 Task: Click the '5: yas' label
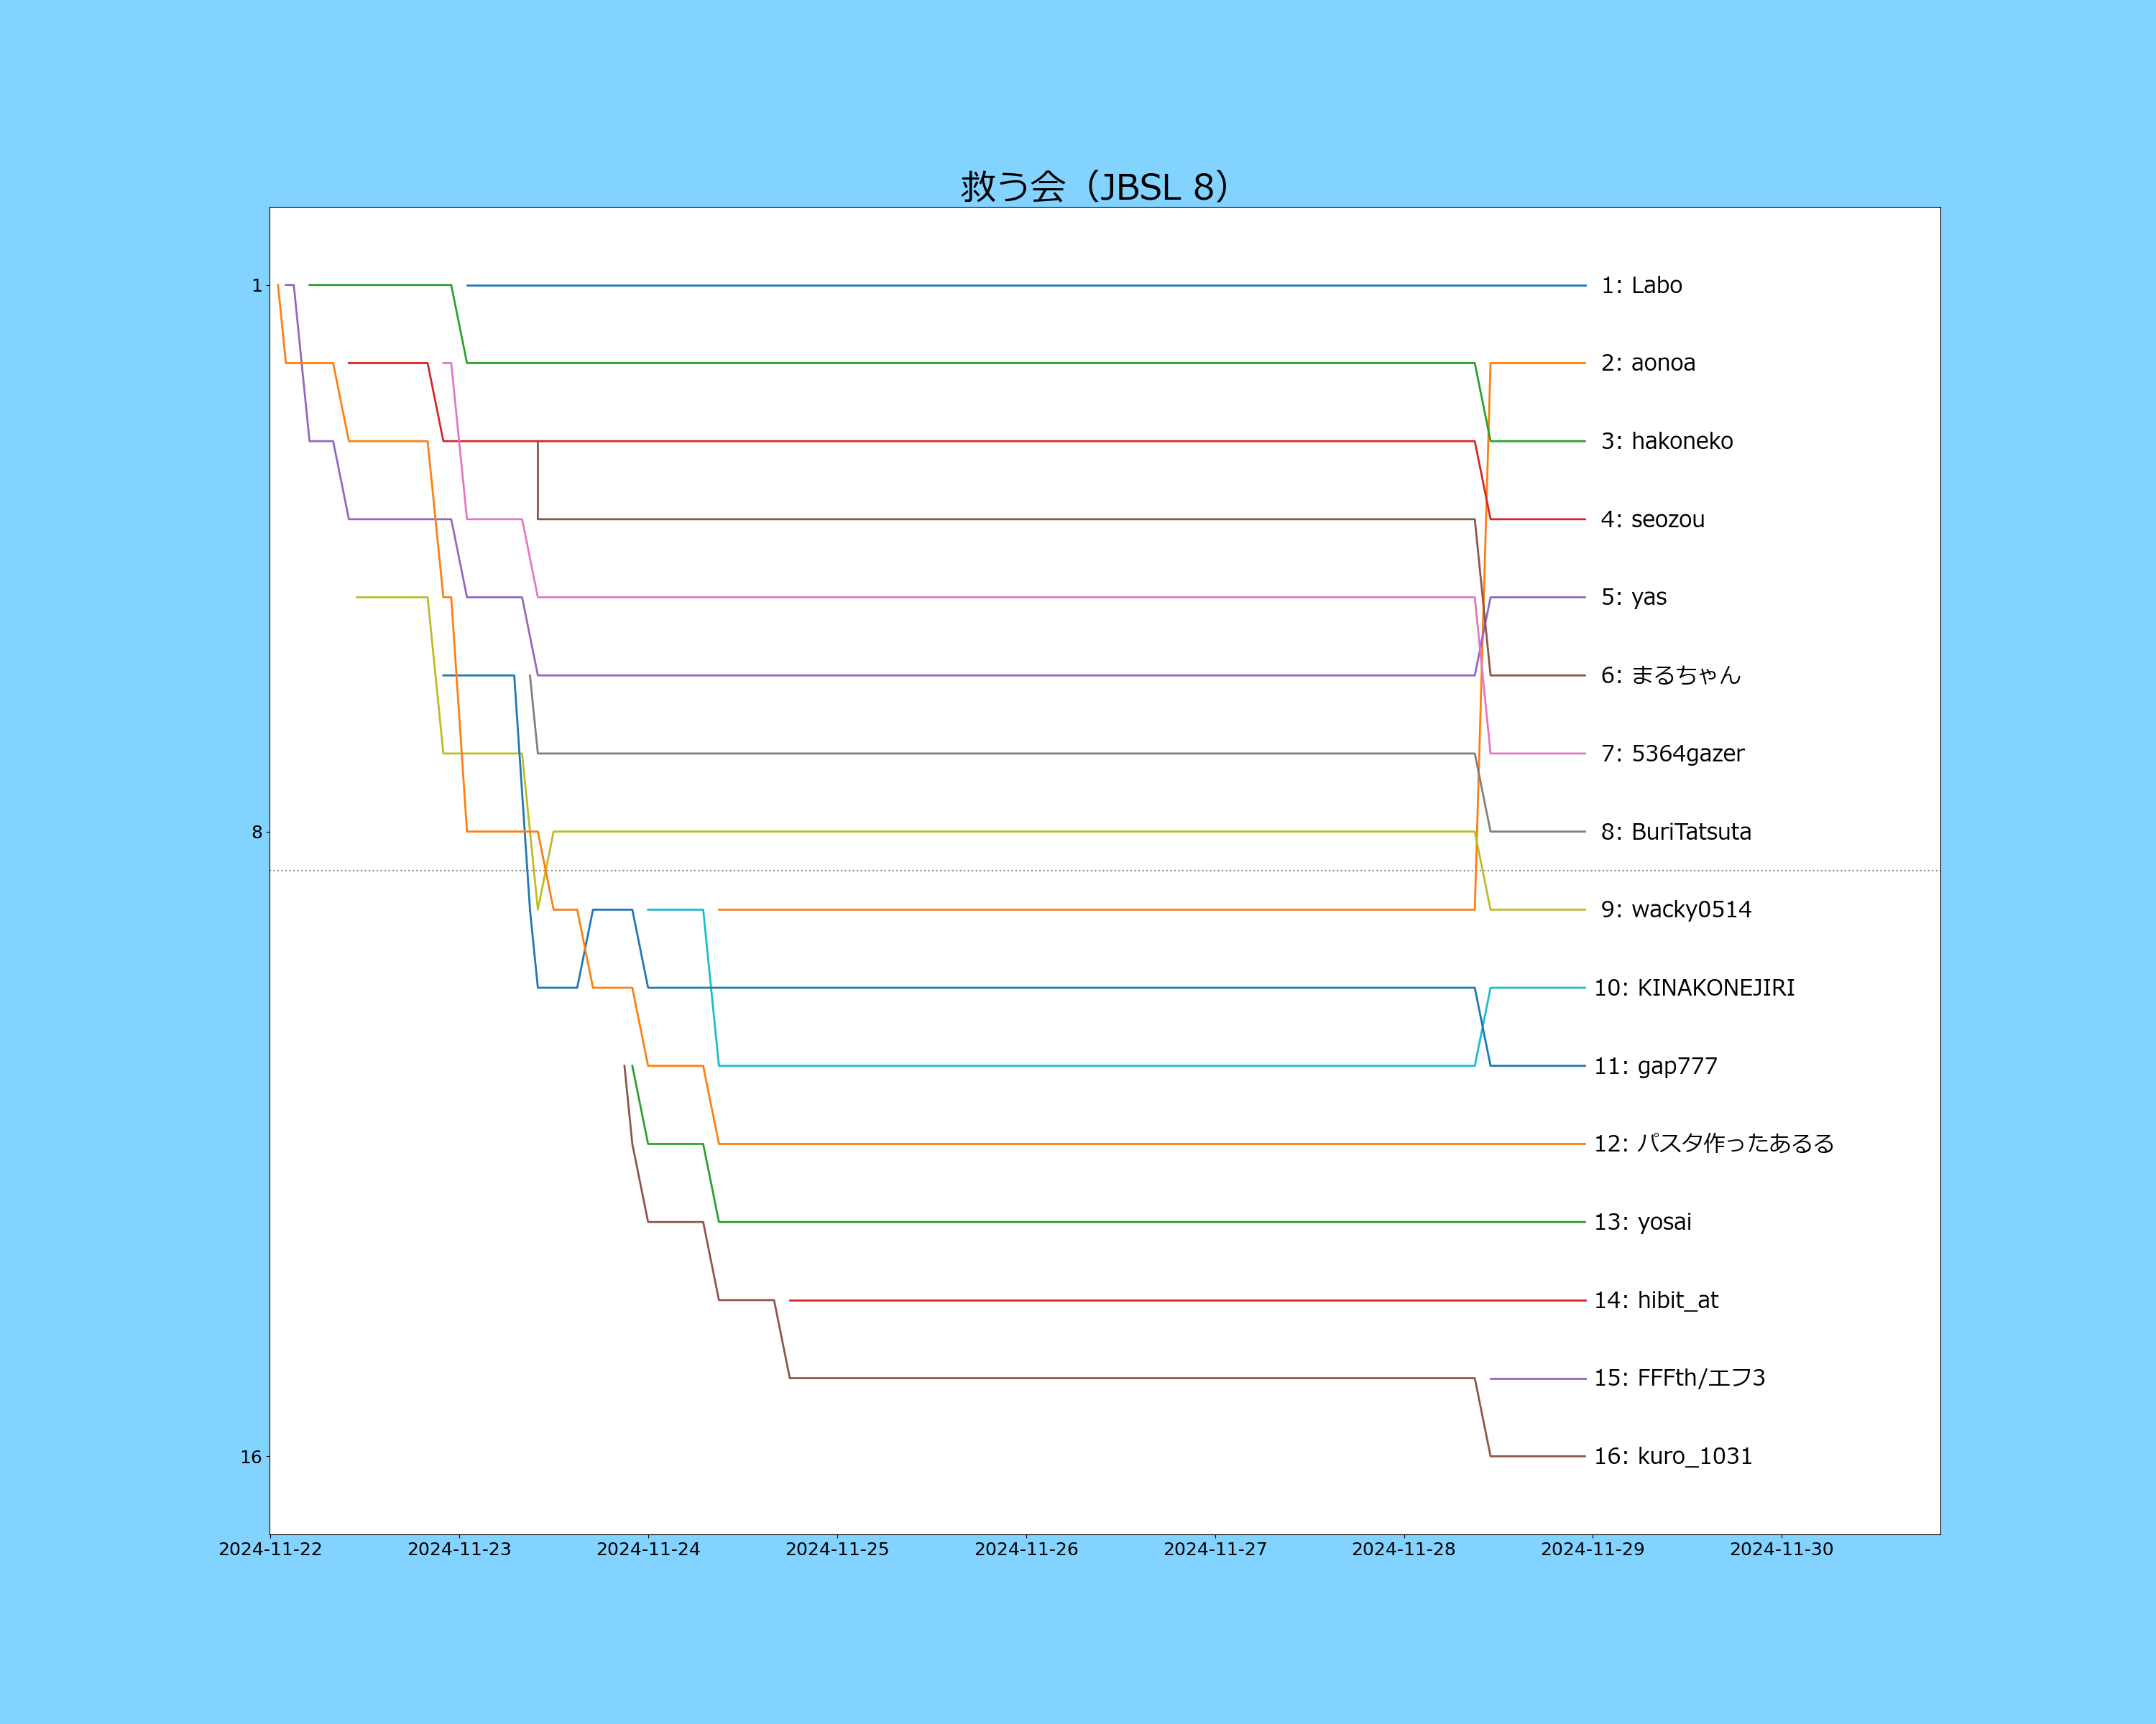tap(1633, 598)
